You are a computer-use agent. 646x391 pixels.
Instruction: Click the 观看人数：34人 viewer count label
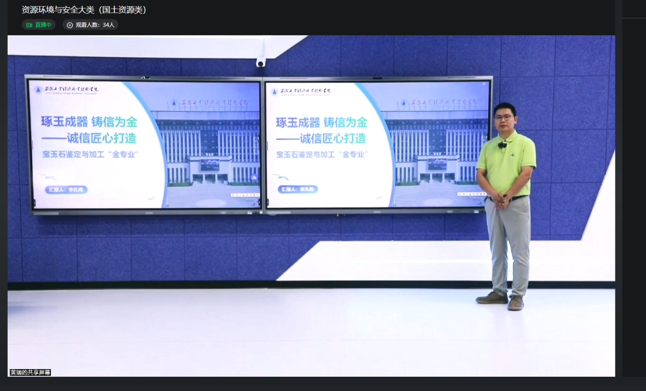95,25
